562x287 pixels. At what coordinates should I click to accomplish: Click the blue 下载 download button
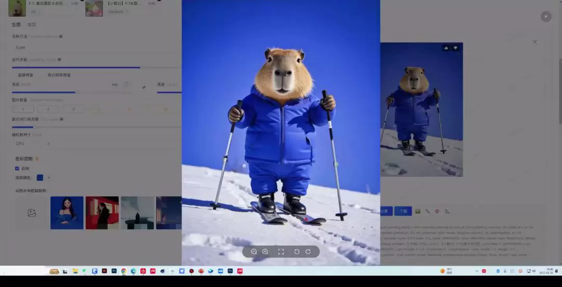(402, 211)
